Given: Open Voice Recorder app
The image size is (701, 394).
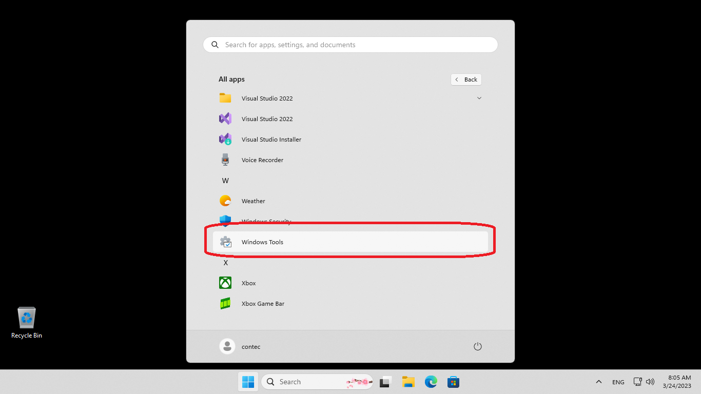Looking at the screenshot, I should pos(262,160).
